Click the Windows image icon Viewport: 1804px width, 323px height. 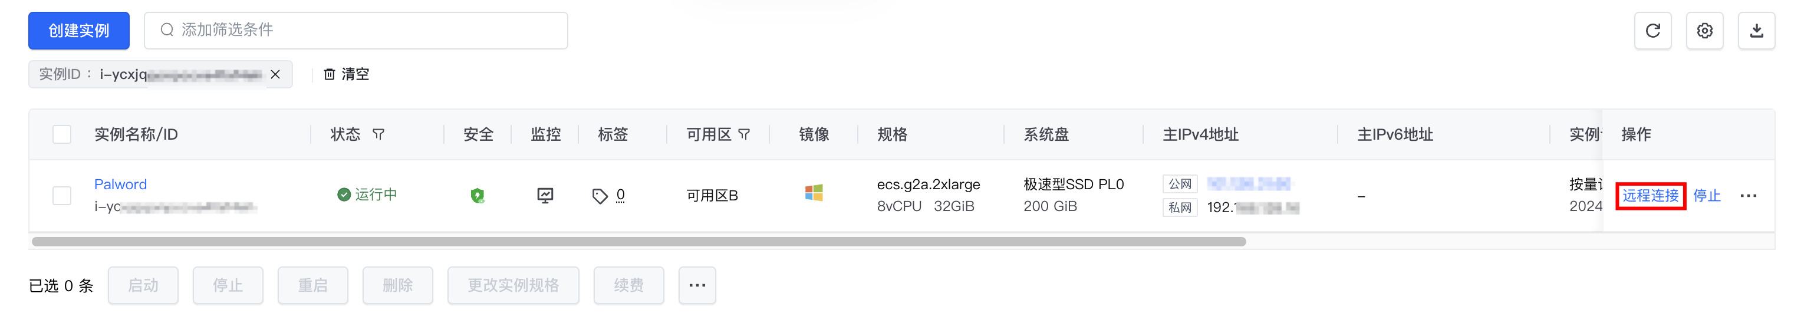814,193
